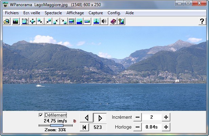This screenshot has width=209, height=136.
Task: Click the Horloge value field showing 0.04s
Action: click(152, 127)
